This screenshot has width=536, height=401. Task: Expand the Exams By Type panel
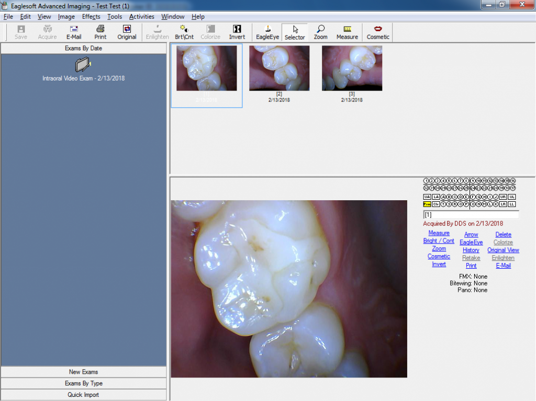tap(84, 383)
